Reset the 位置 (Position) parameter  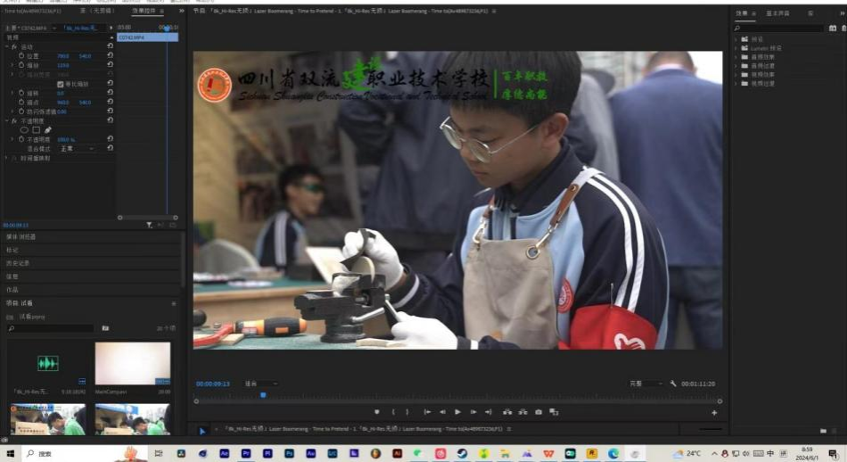point(111,55)
